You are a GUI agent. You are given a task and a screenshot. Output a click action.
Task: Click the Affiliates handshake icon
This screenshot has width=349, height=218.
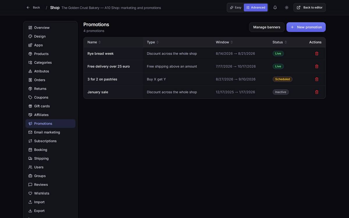coord(30,115)
